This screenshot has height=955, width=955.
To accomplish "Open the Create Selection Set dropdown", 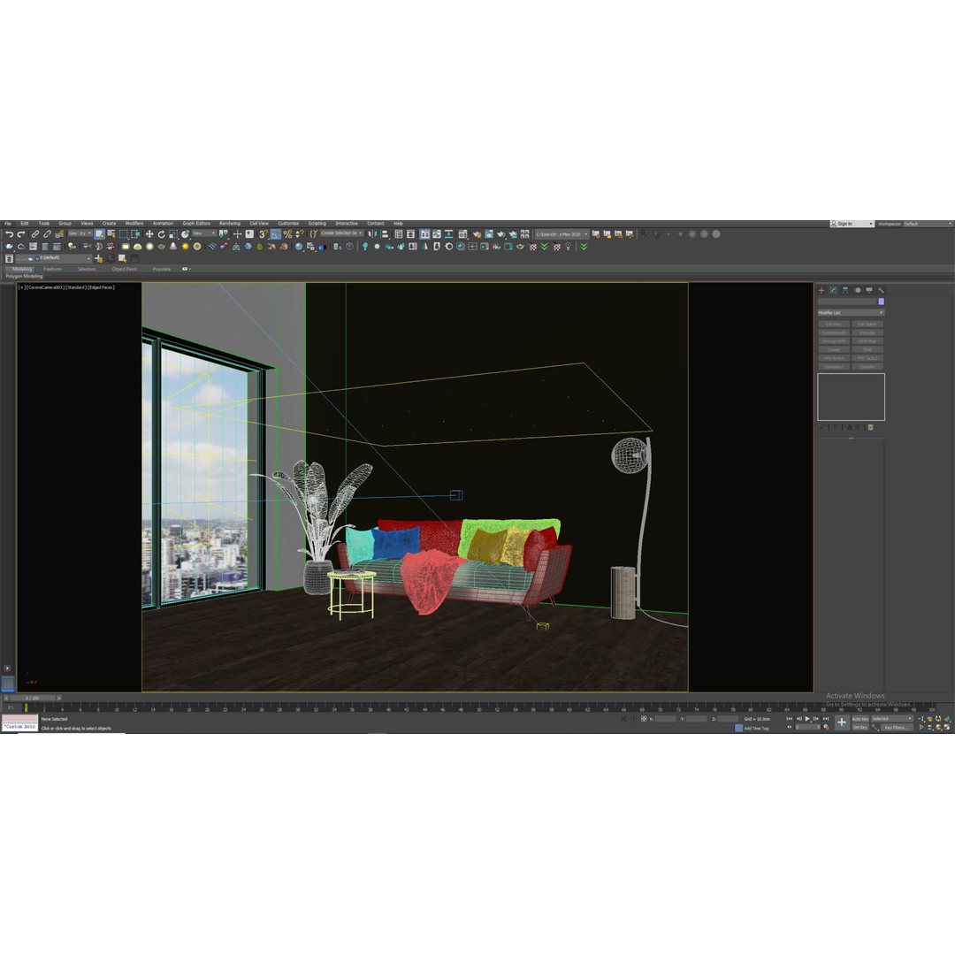I will [x=341, y=233].
